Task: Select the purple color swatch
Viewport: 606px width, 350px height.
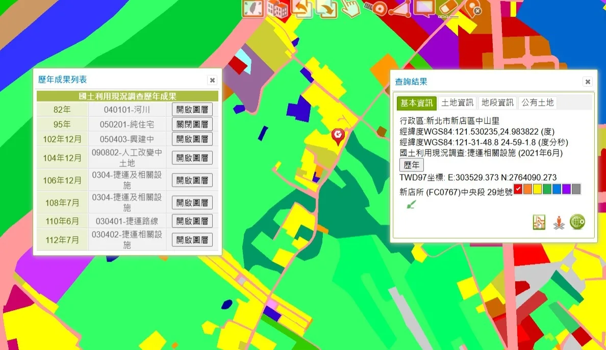Action: point(566,189)
